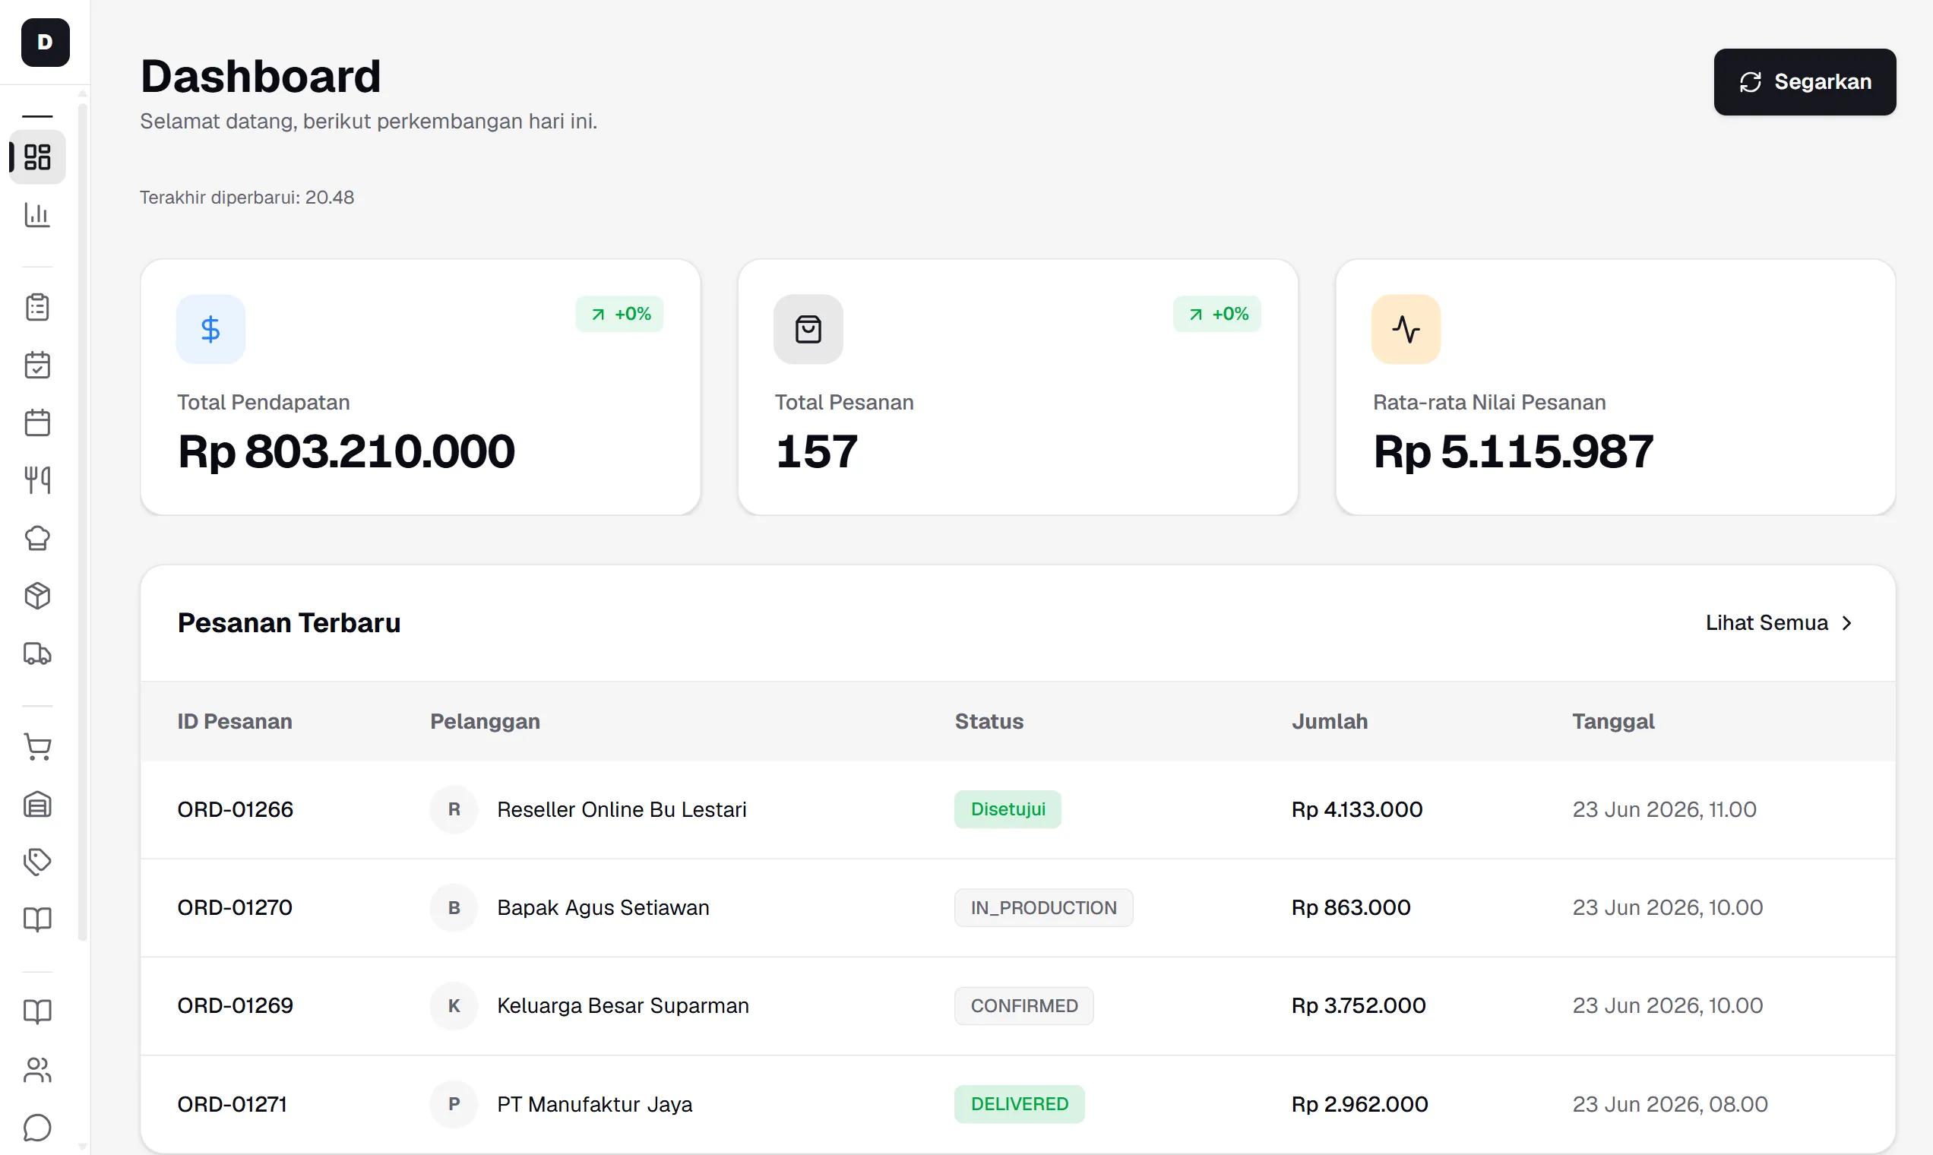
Task: Click the shopping bag icon on Total Pesanan
Action: pyautogui.click(x=808, y=329)
